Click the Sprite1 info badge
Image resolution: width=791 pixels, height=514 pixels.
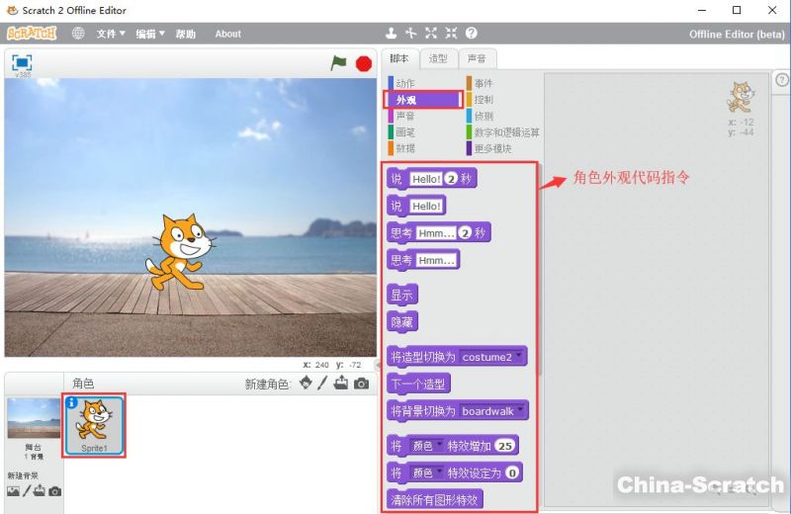(71, 403)
